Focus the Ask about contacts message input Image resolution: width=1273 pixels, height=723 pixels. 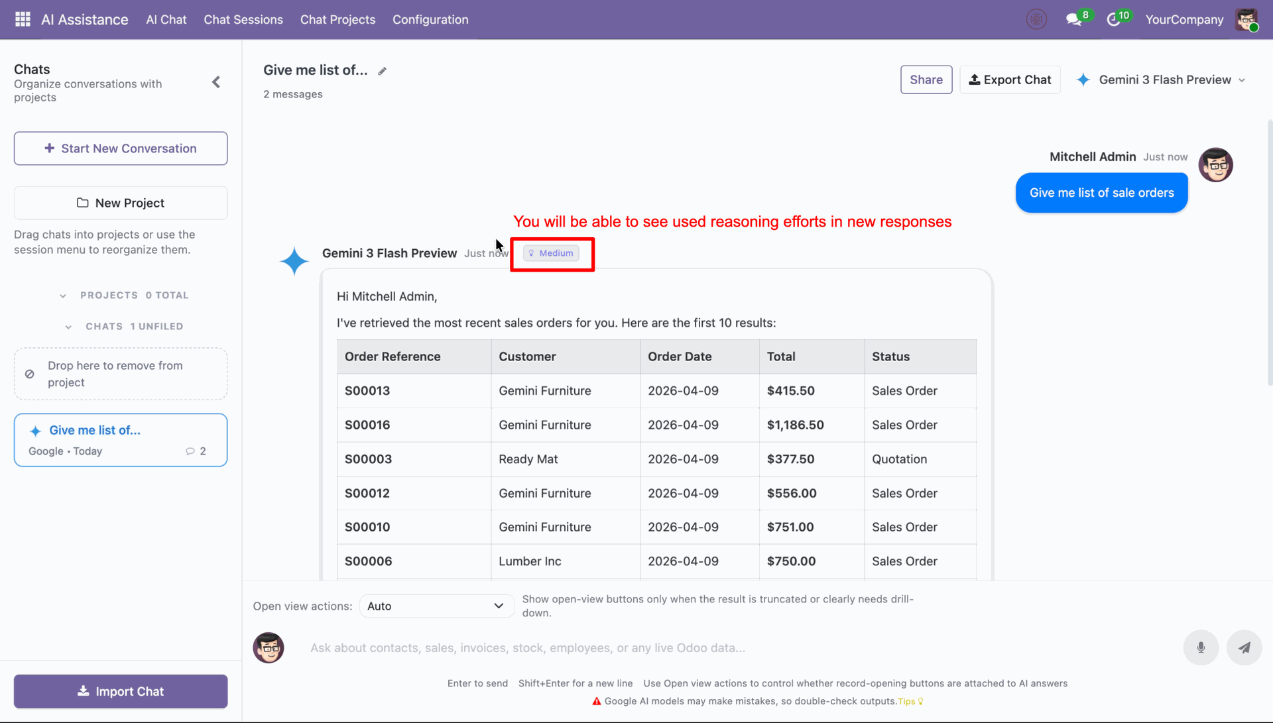tap(739, 647)
